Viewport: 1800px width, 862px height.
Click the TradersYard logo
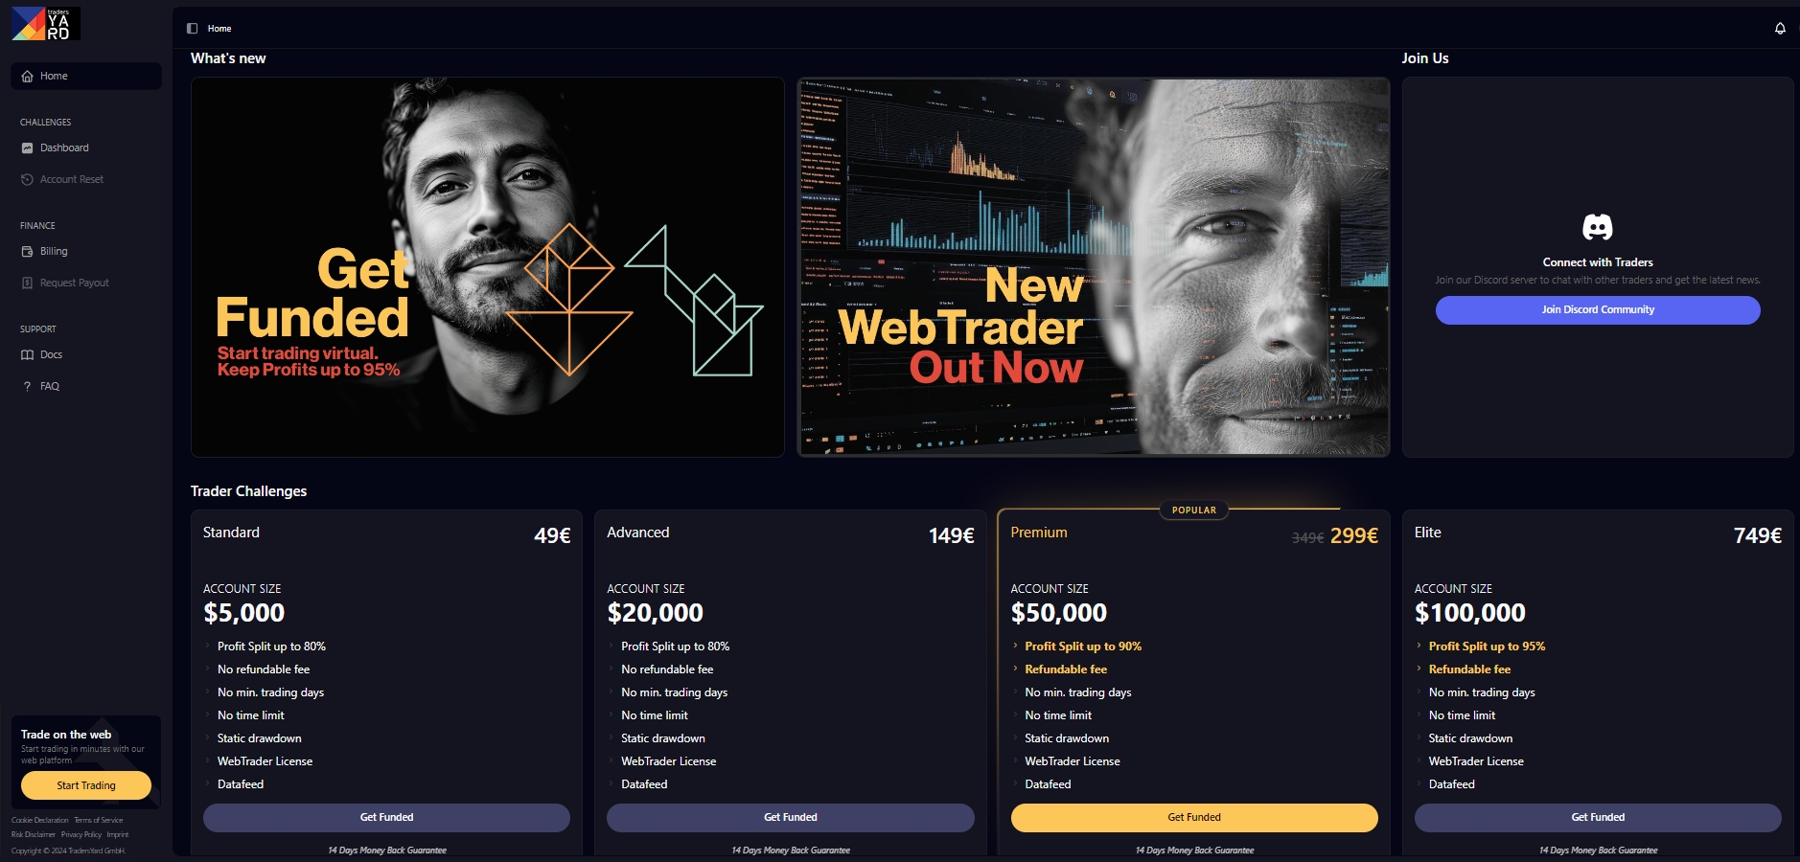coord(46,24)
